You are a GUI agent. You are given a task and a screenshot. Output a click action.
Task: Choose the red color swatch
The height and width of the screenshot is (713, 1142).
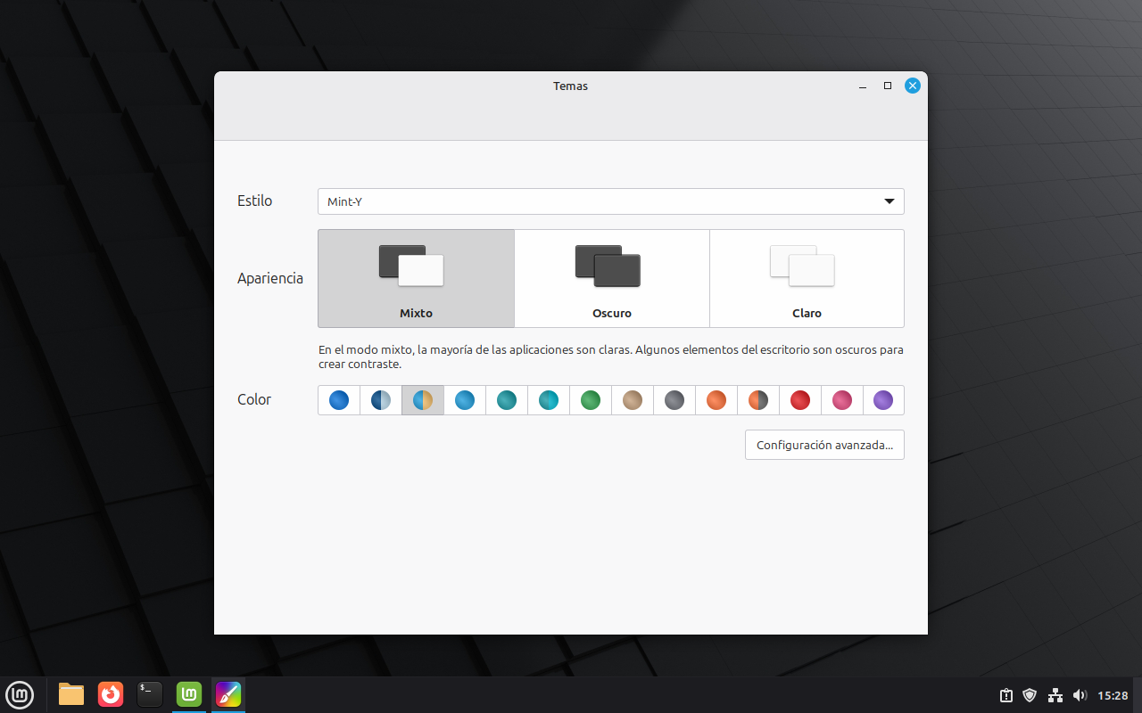coord(800,400)
